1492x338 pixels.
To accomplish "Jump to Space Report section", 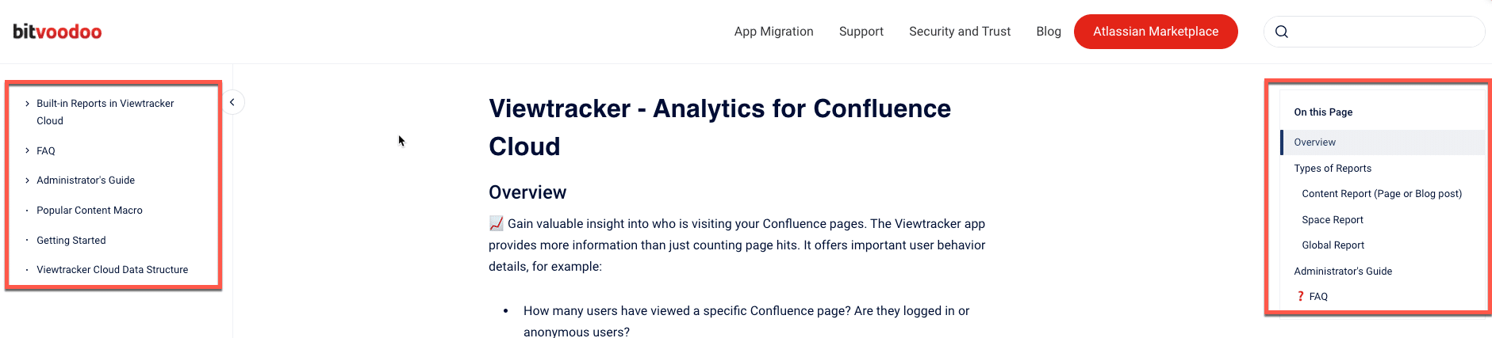I will coord(1333,220).
